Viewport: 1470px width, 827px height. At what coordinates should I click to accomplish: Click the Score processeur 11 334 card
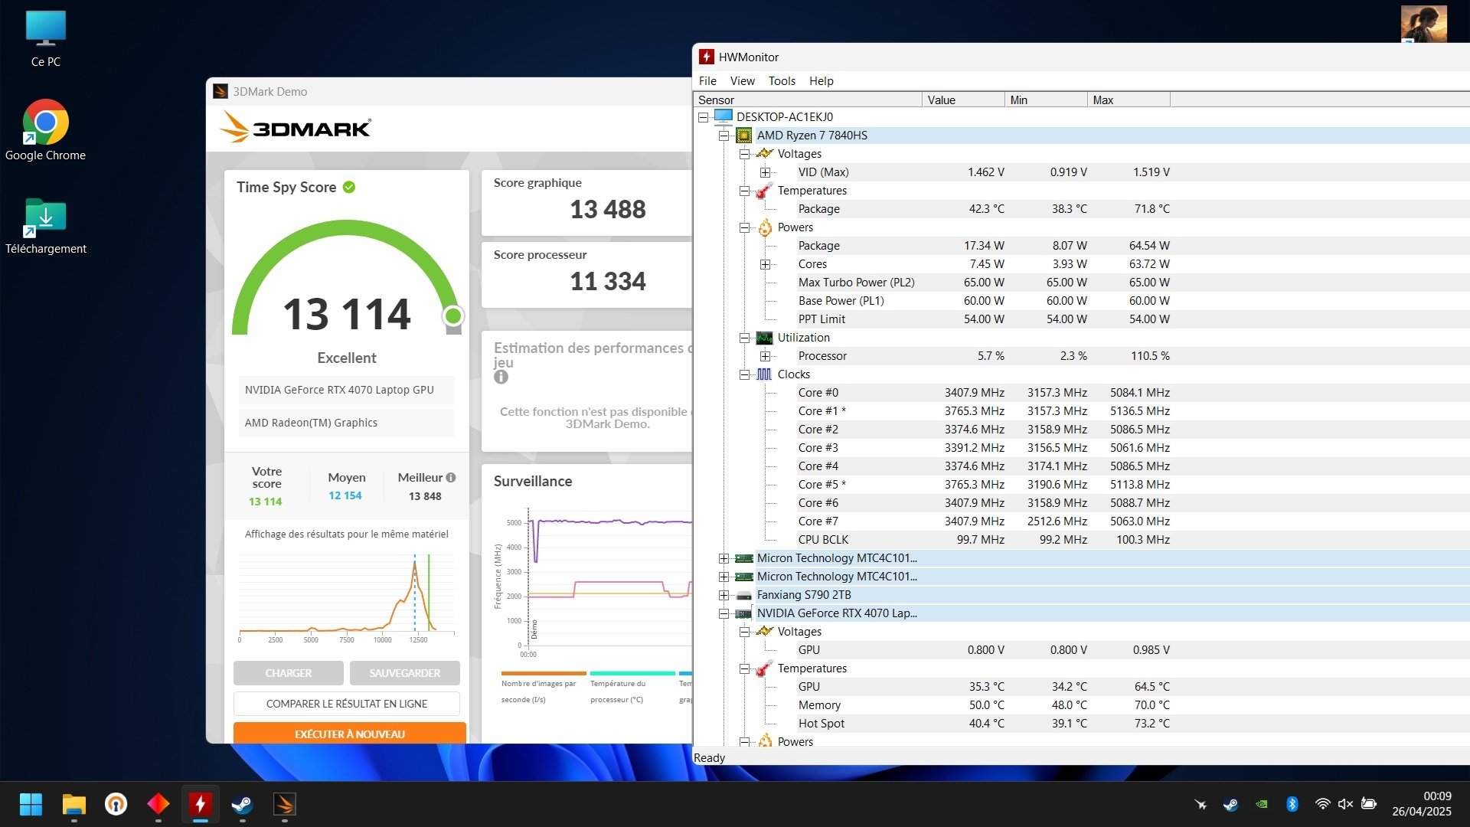587,275
